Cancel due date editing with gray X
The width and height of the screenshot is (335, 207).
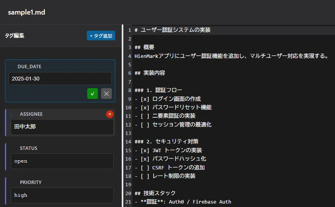106,94
